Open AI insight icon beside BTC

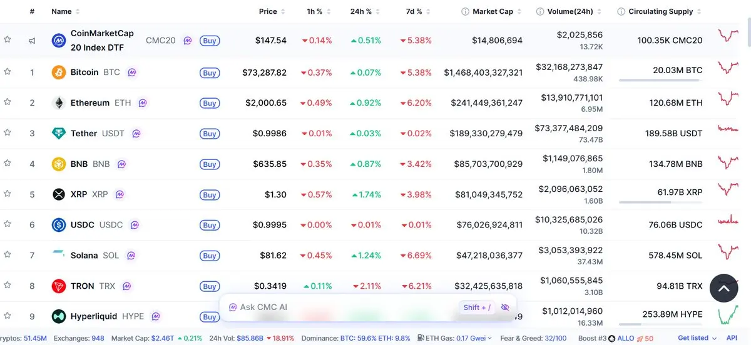(x=132, y=72)
